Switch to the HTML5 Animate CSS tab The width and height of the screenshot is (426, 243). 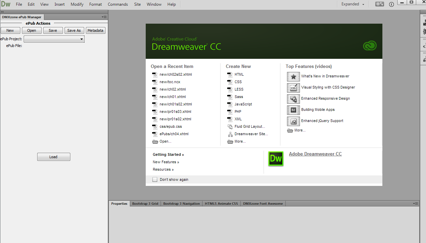(x=221, y=204)
